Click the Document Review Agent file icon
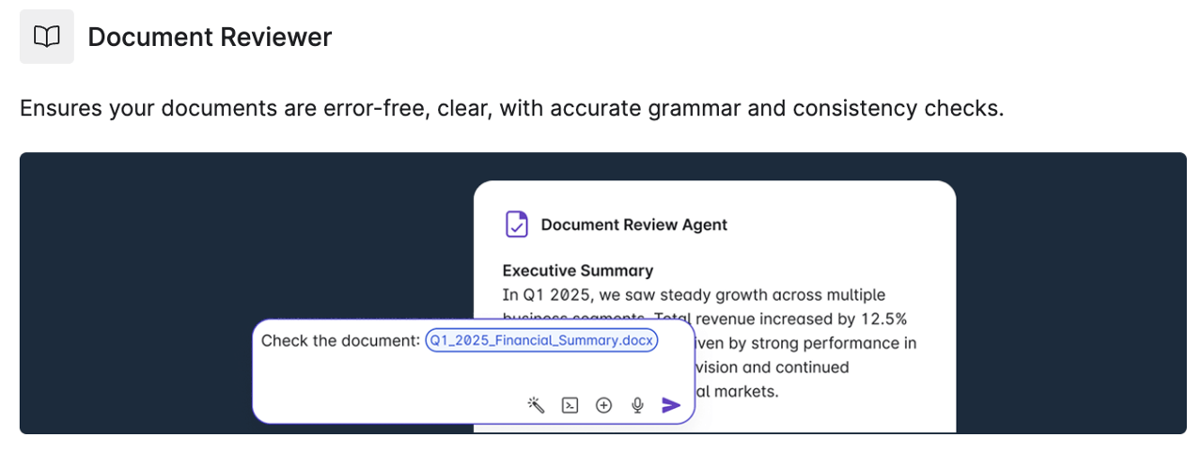 (516, 225)
